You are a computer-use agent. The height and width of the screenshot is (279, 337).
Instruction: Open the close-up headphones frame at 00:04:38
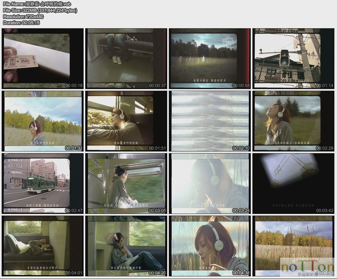pos(210,246)
